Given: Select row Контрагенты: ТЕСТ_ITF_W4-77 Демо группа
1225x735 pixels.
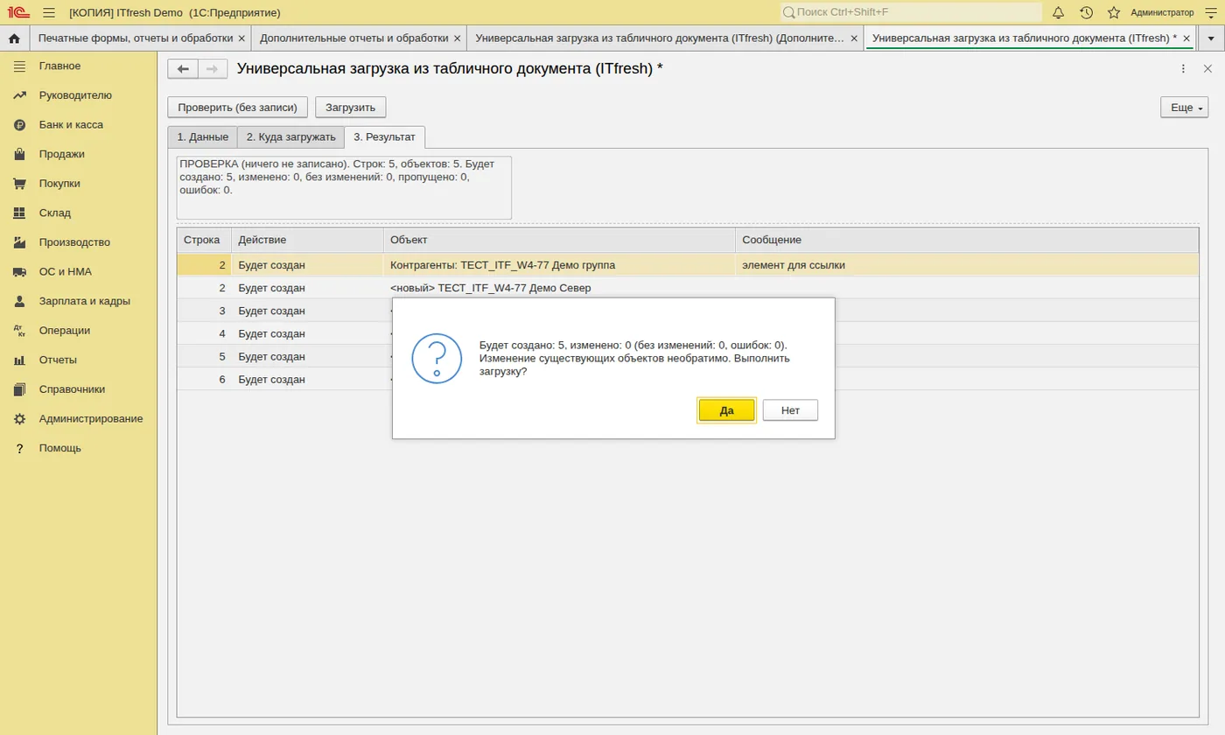Looking at the screenshot, I should (x=687, y=265).
